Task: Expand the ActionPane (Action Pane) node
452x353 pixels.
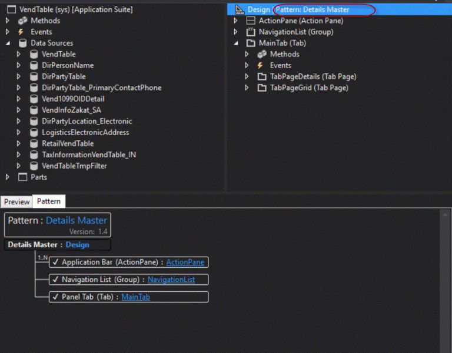Action: [236, 21]
